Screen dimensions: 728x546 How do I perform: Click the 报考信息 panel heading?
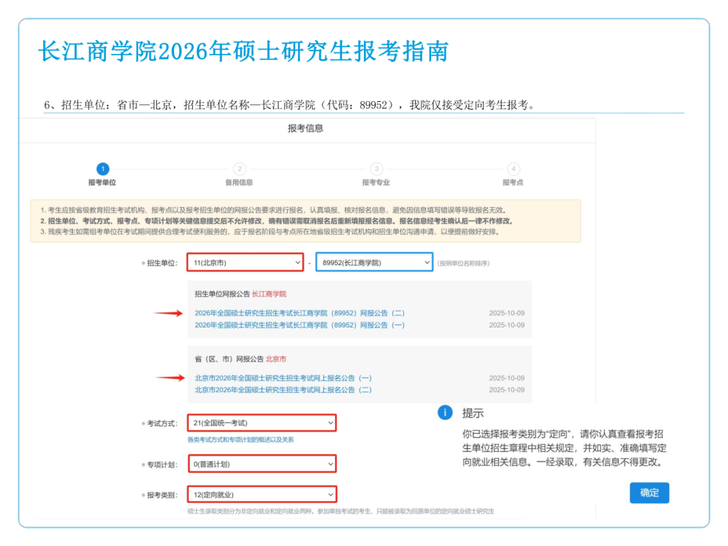305,129
